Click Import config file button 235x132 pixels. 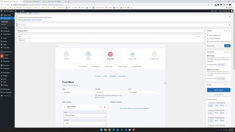219,95
